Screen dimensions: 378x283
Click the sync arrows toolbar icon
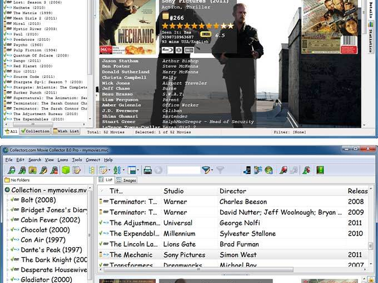[x=258, y=170]
